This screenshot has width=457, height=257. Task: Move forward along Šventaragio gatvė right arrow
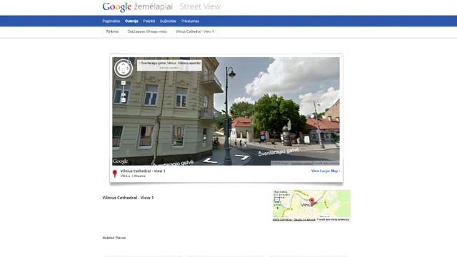pos(241,157)
